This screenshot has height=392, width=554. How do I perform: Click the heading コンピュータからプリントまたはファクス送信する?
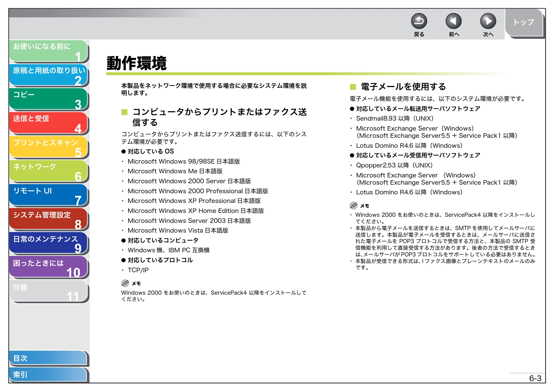pyautogui.click(x=219, y=117)
